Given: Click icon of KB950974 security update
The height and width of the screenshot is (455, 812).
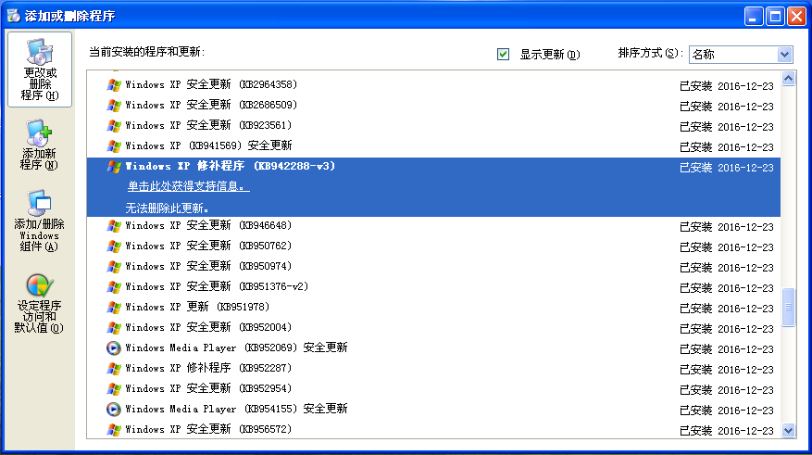Looking at the screenshot, I should point(113,266).
